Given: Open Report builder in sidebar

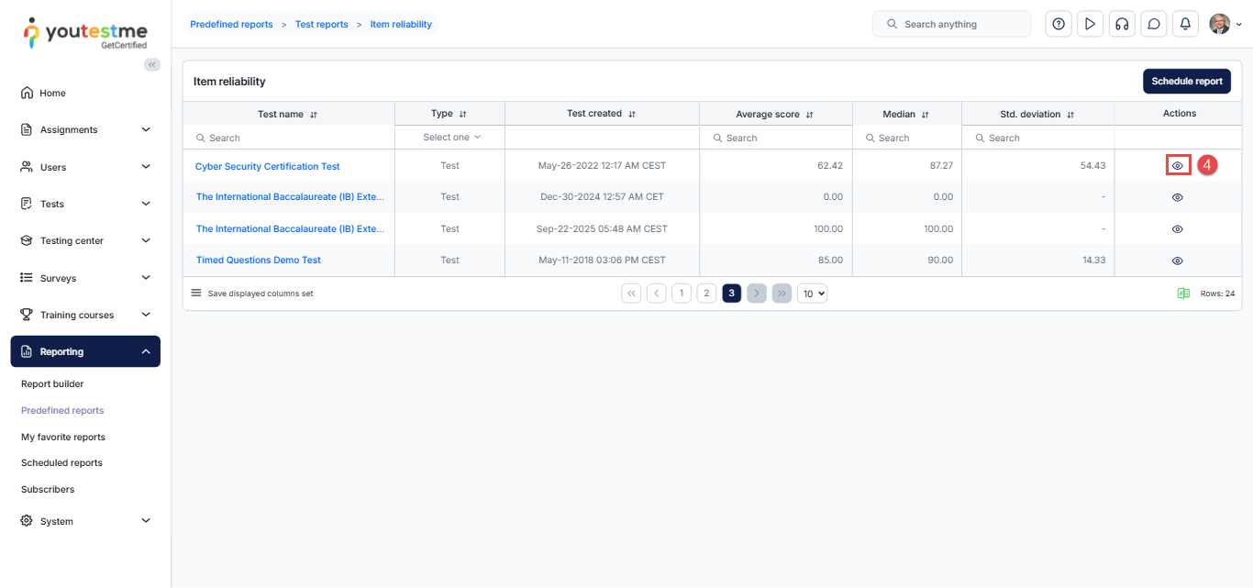Looking at the screenshot, I should coord(52,384).
